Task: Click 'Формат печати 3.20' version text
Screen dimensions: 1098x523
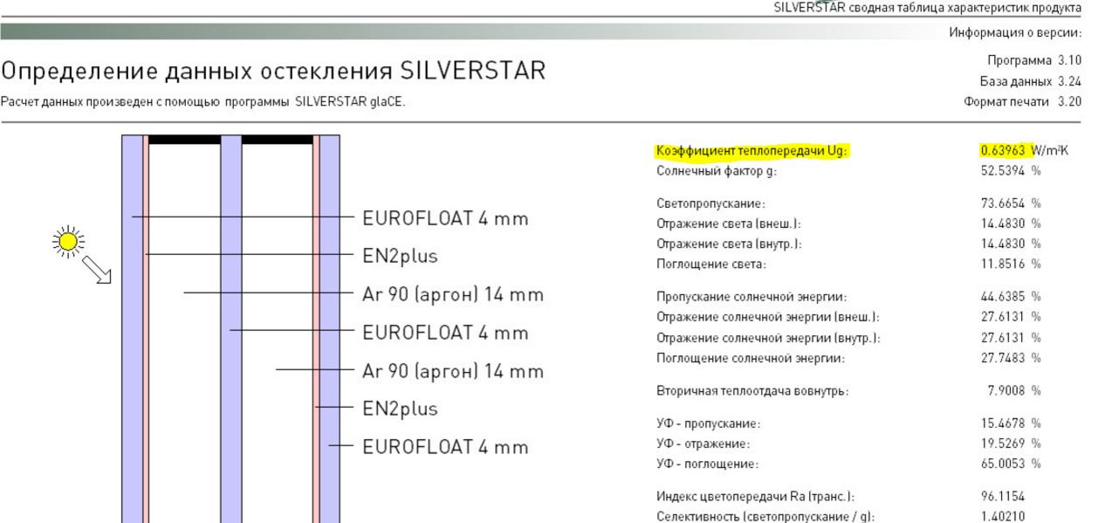Action: click(1025, 101)
